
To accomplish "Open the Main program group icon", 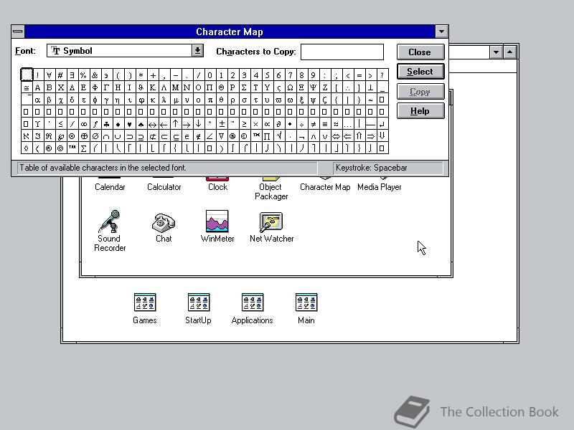I will coord(306,302).
